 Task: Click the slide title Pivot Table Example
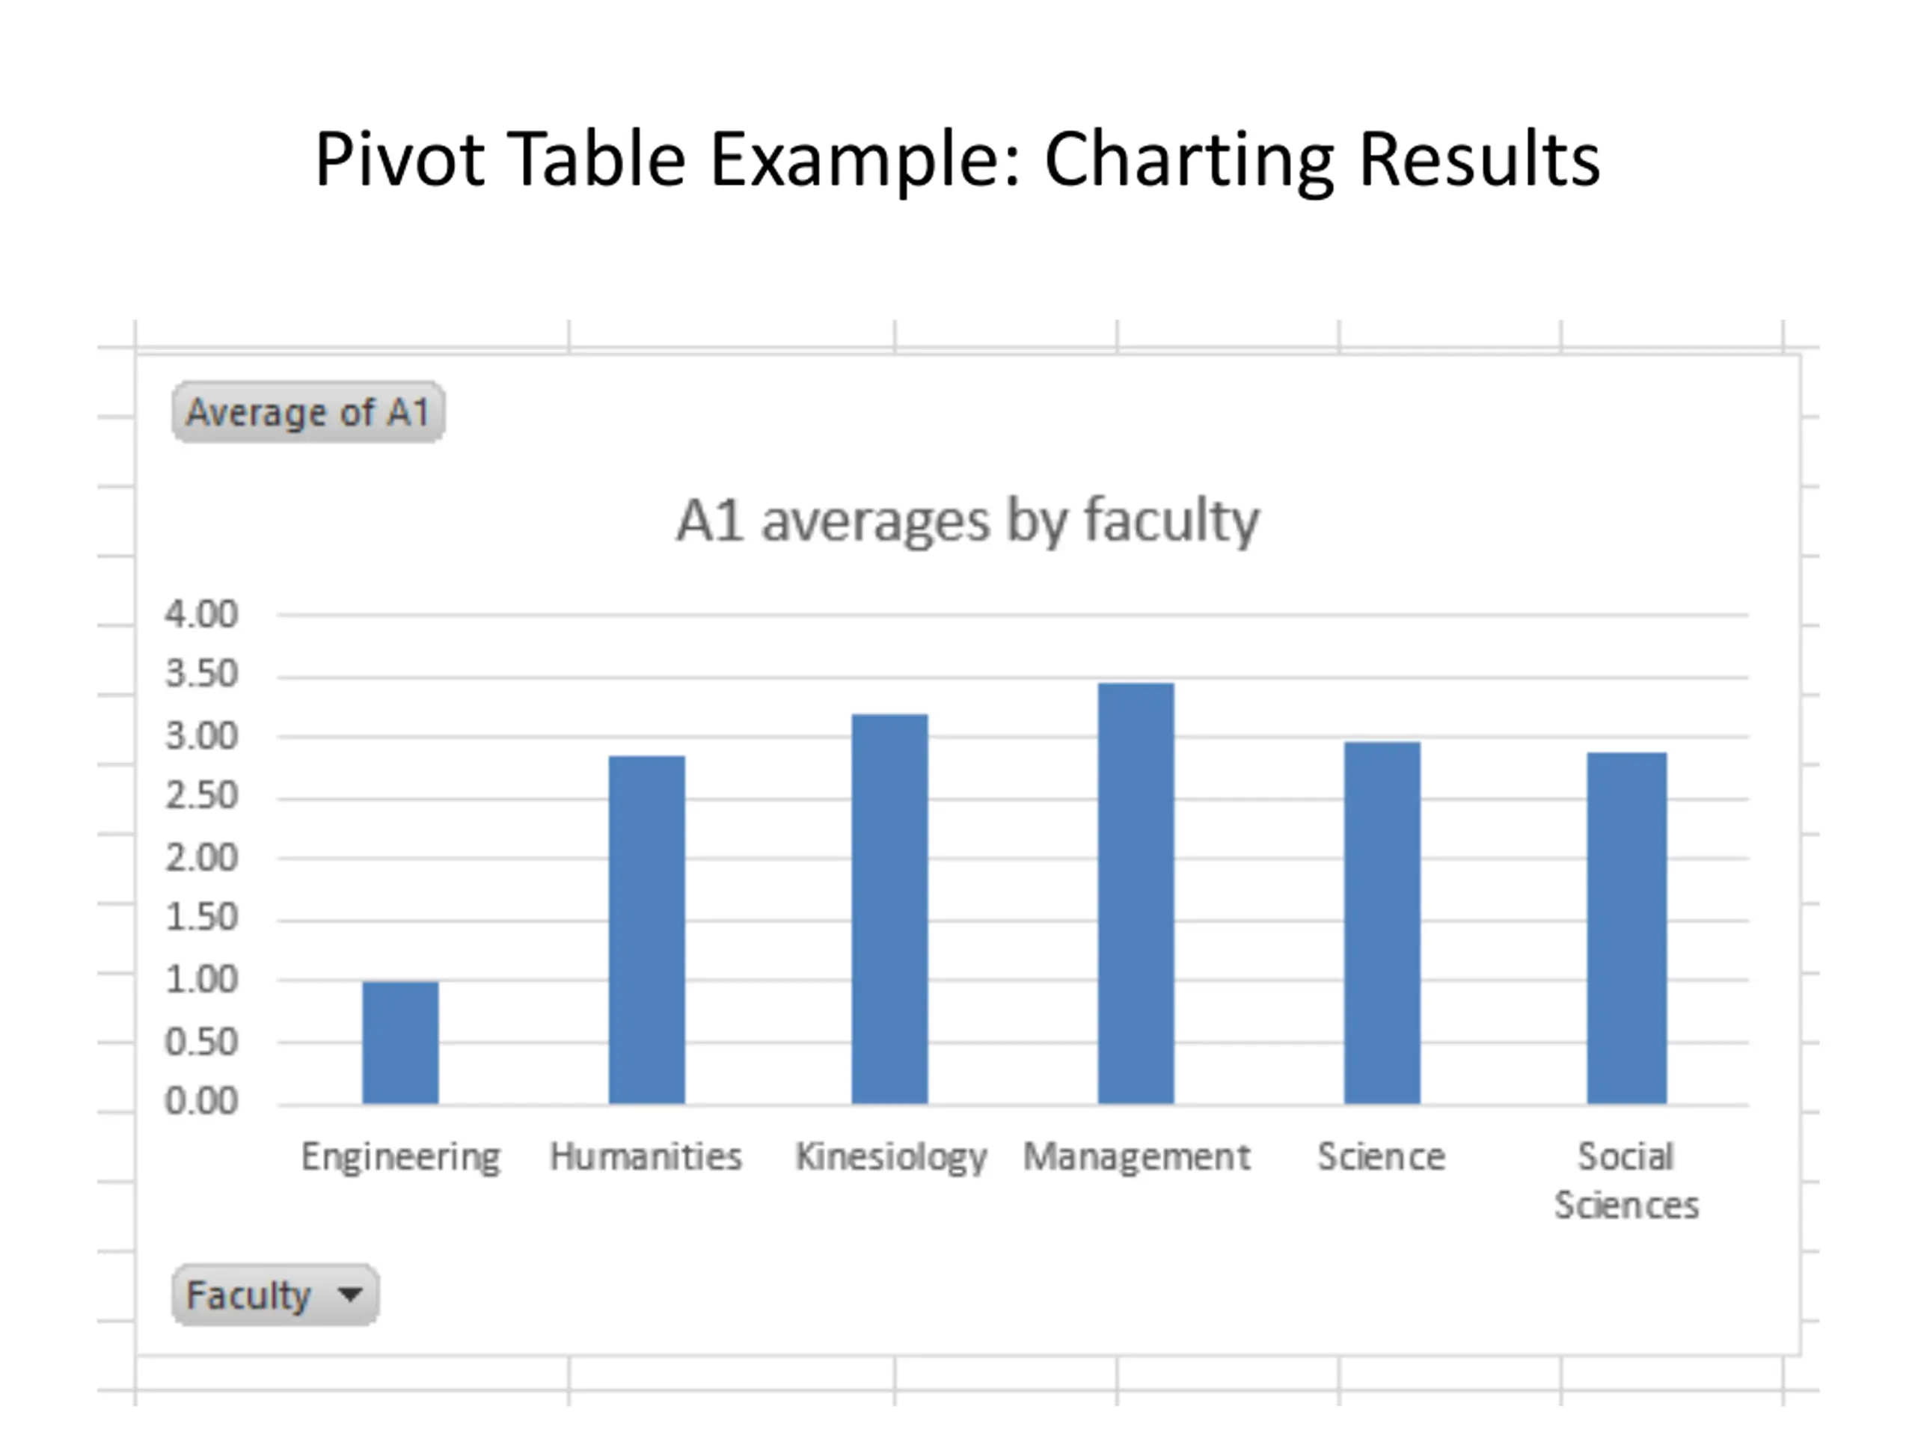[668, 159]
